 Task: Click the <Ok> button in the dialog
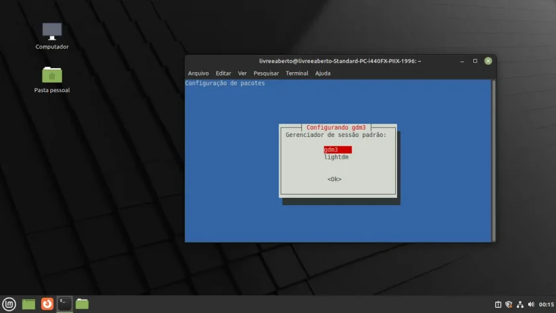coord(334,179)
